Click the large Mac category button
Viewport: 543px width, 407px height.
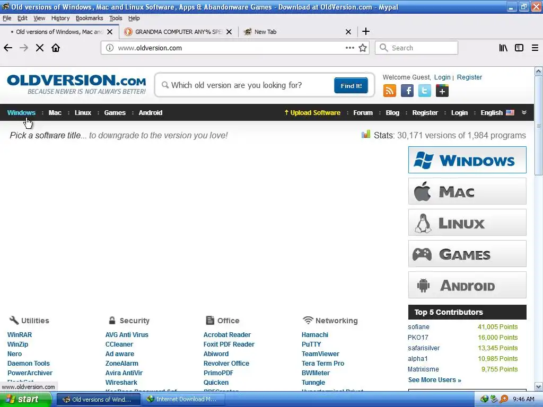pyautogui.click(x=467, y=191)
